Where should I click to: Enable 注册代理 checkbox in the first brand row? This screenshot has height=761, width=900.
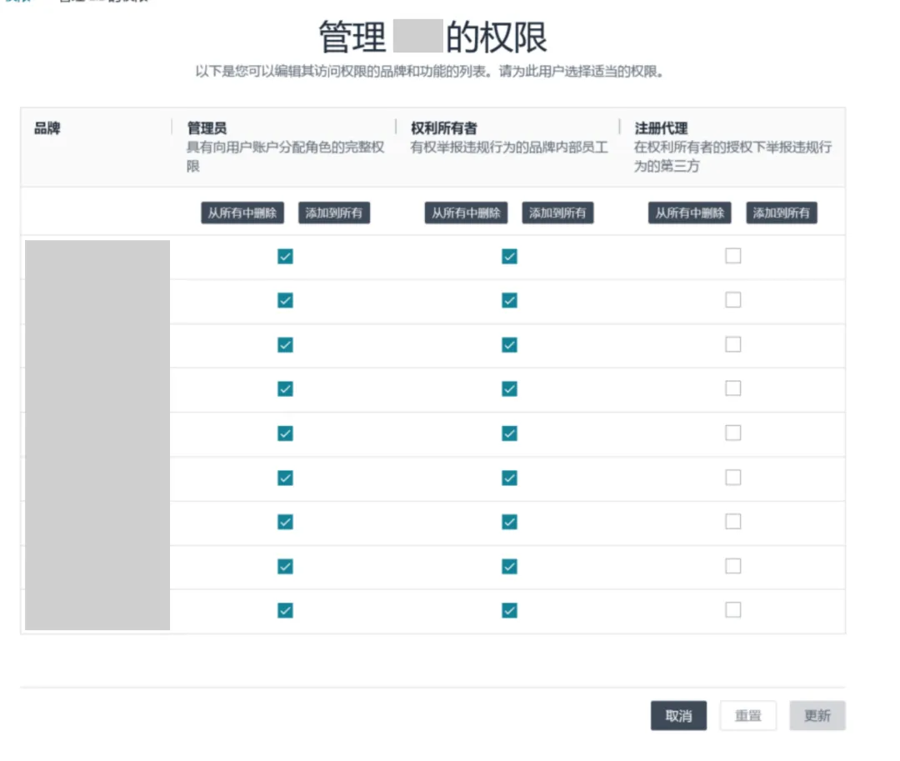[732, 257]
